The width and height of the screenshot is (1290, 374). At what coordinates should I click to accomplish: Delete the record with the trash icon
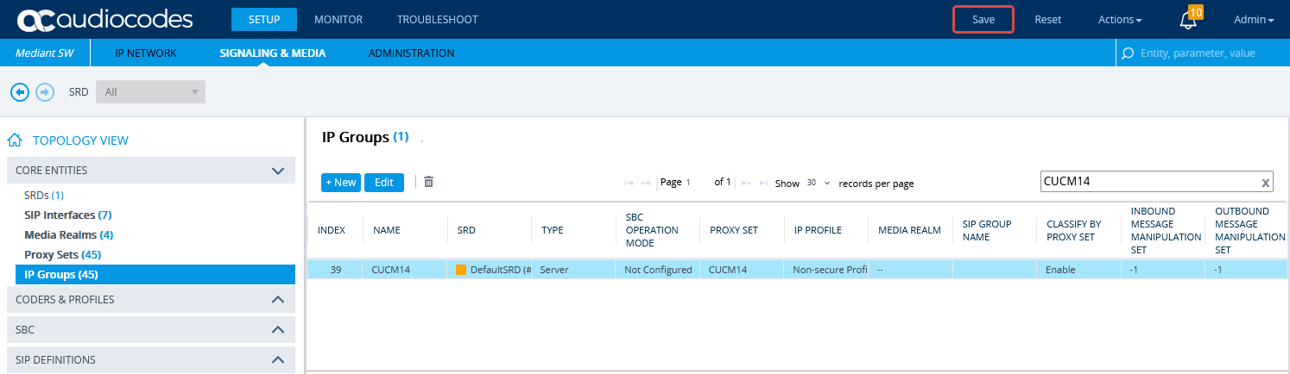pyautogui.click(x=428, y=182)
